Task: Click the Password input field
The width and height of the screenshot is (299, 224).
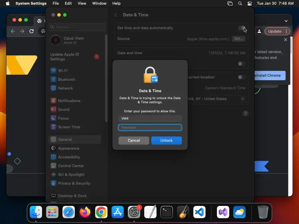Action: (150, 127)
